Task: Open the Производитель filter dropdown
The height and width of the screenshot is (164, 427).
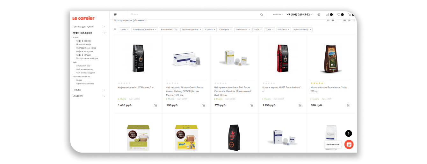Action: [x=191, y=30]
